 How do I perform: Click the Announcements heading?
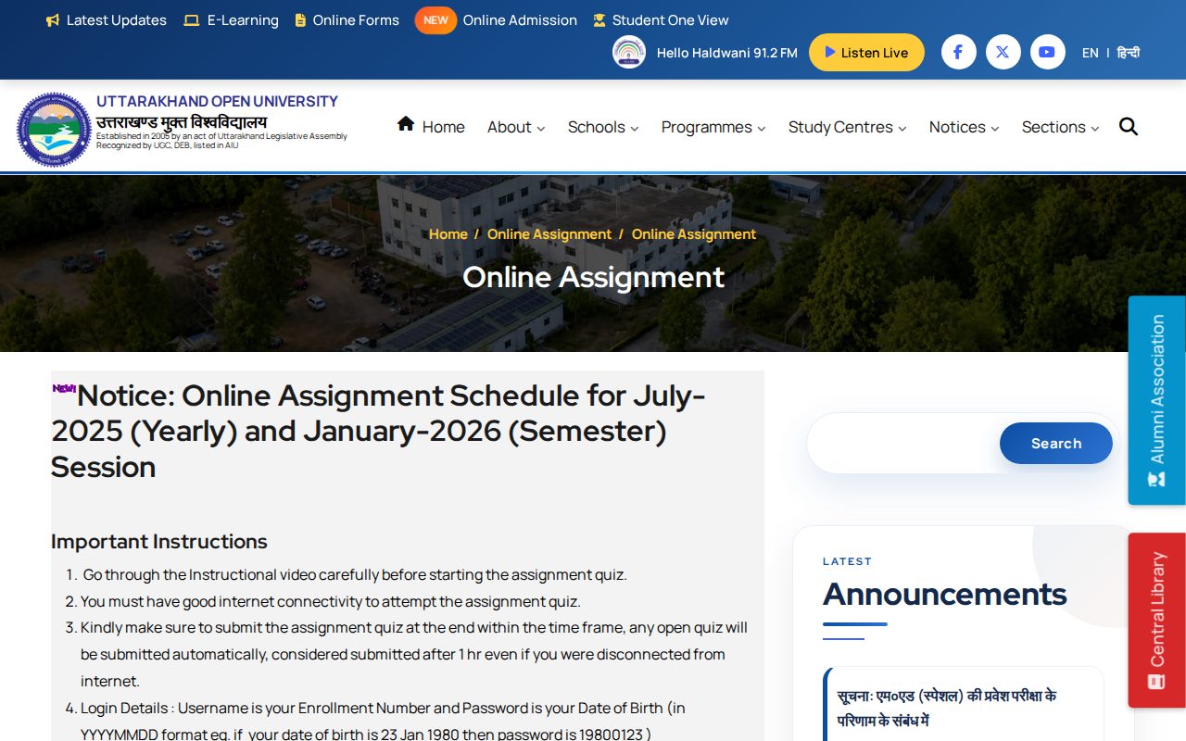pos(945,594)
